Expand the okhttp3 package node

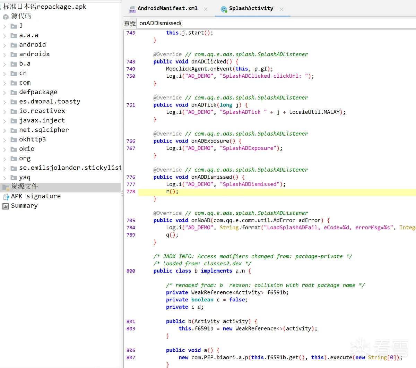[x=5, y=140]
